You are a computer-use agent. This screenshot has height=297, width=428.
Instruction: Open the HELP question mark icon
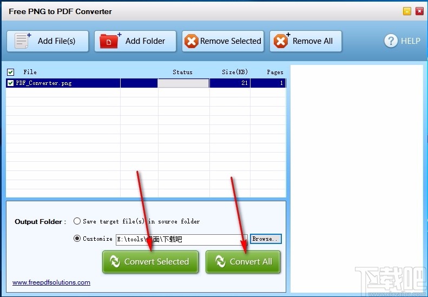(x=391, y=41)
